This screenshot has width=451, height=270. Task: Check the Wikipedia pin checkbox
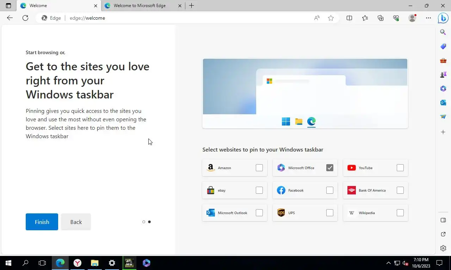[400, 213]
